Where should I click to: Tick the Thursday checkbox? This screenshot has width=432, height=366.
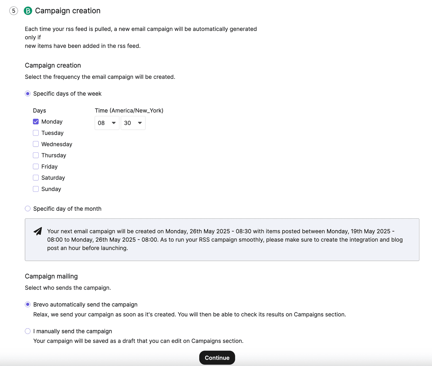tap(36, 155)
